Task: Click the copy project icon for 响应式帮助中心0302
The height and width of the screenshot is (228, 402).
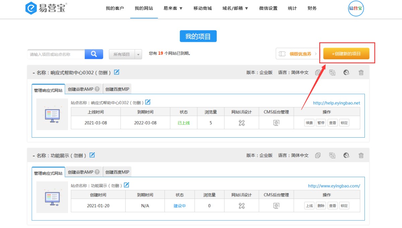Action: 318,72
